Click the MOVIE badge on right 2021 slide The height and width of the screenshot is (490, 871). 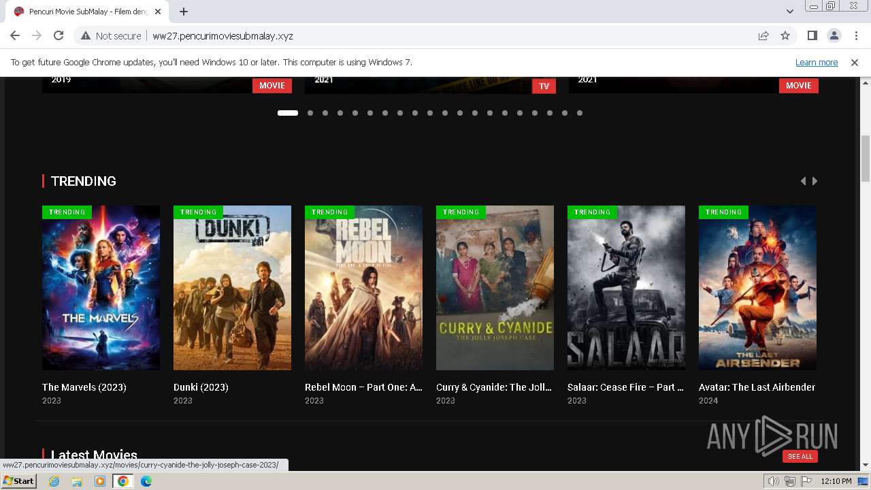(798, 86)
